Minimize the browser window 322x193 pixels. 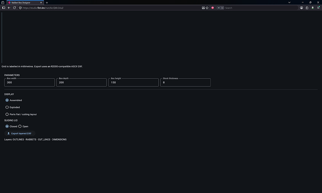coord(302,2)
